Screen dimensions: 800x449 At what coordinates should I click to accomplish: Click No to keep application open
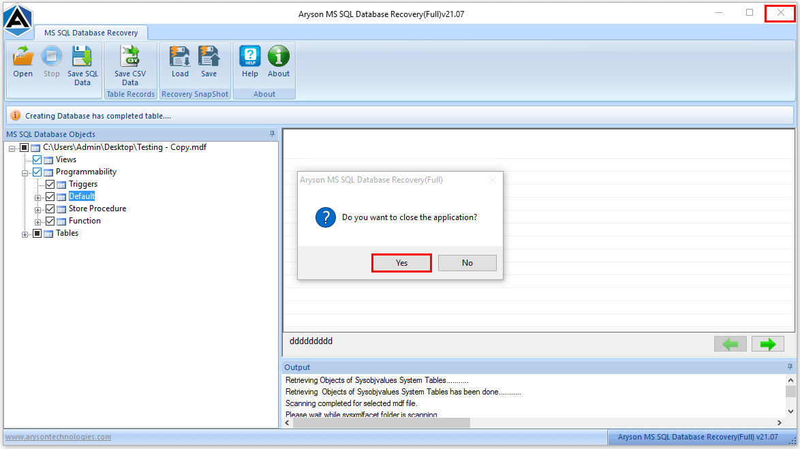[467, 263]
